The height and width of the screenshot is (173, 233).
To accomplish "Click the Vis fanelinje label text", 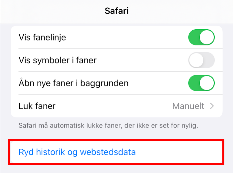I will point(42,38).
